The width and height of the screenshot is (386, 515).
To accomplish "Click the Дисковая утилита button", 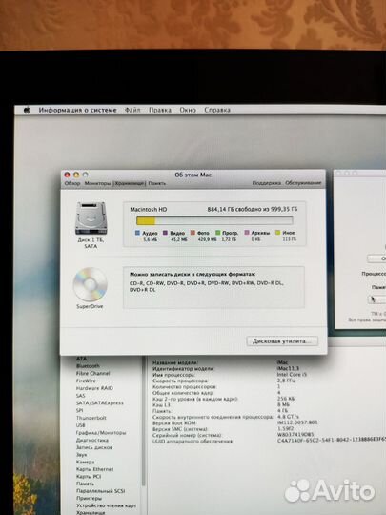I will (282, 341).
